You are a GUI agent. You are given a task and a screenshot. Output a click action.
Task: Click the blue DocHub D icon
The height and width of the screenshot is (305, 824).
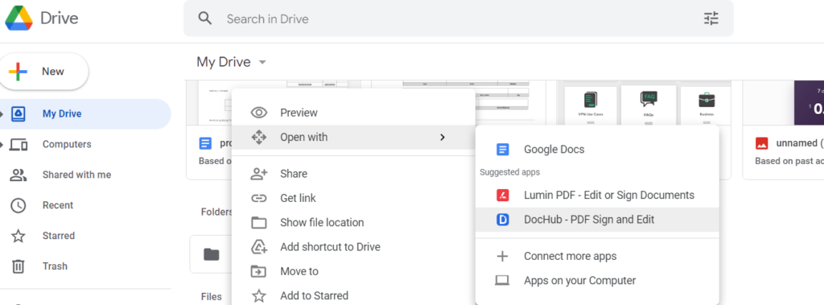(x=502, y=220)
